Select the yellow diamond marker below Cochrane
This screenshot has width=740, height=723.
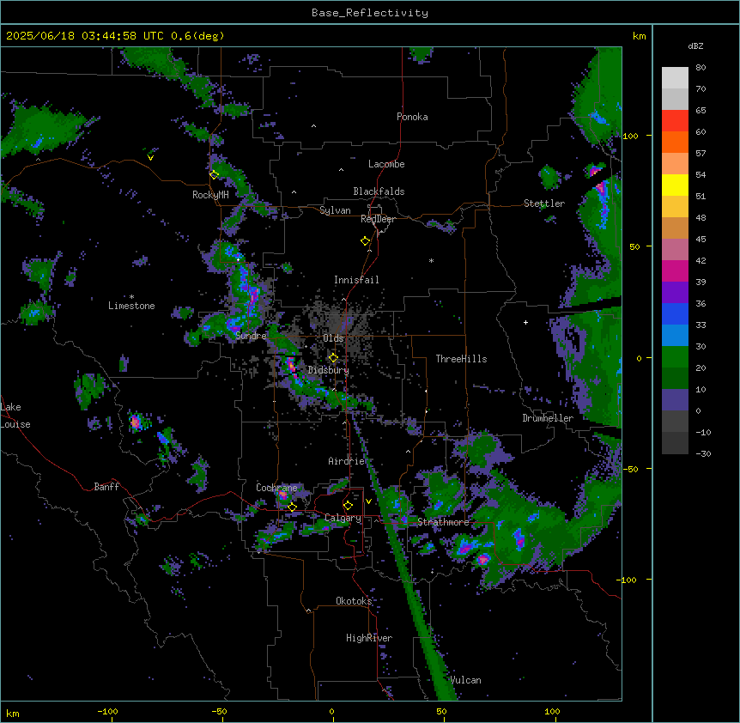click(292, 507)
